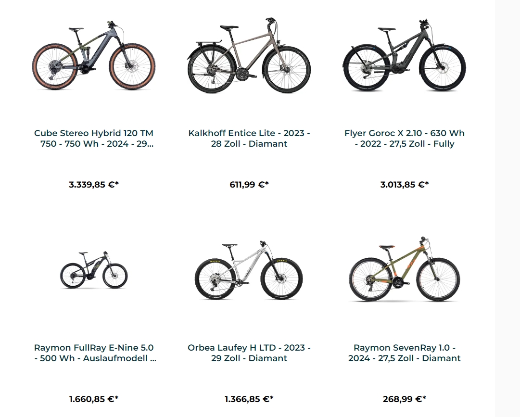
Task: Open the Flyer Goroc X 2.10 bike image
Action: [404, 55]
